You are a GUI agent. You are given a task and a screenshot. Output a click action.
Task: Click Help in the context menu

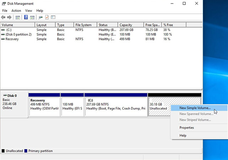coord(183,136)
